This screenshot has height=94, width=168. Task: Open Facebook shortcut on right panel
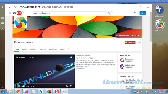[160, 10]
